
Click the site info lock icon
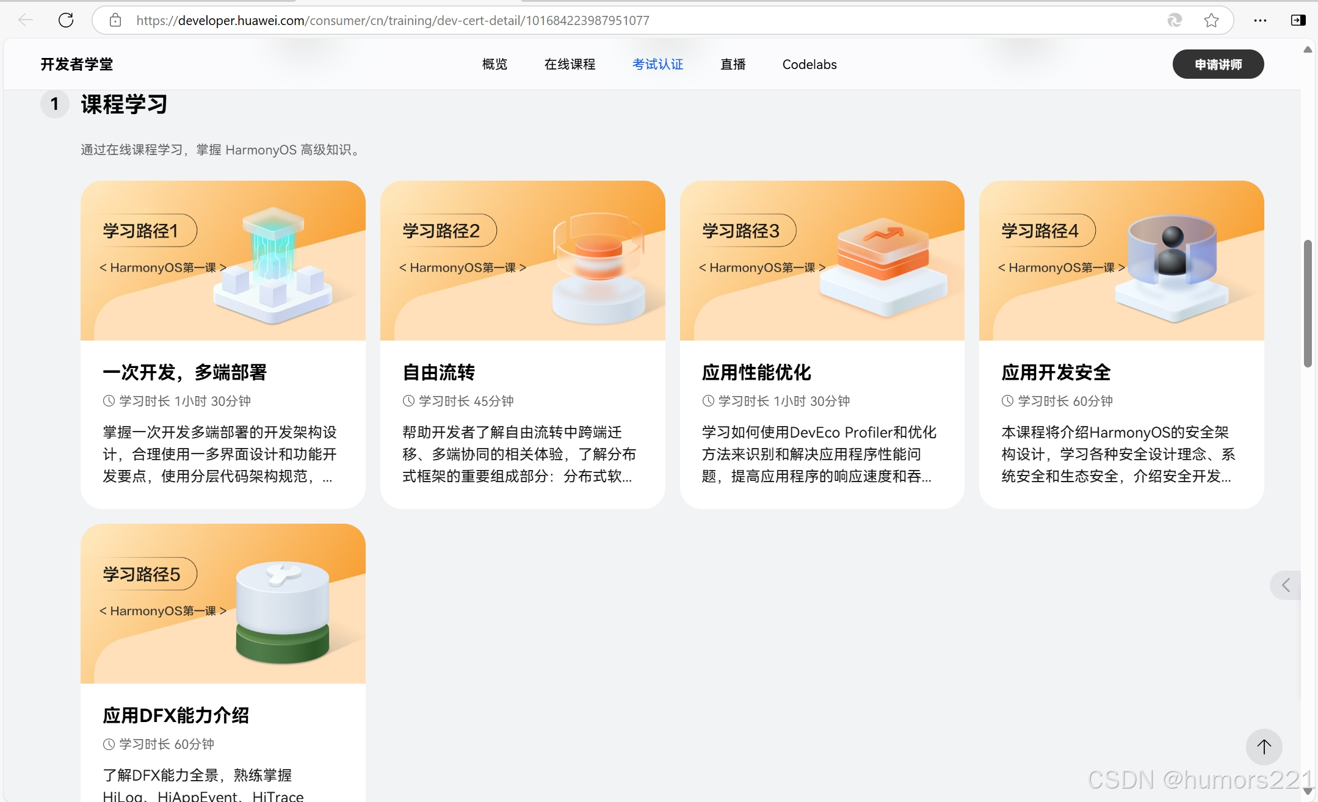click(115, 20)
